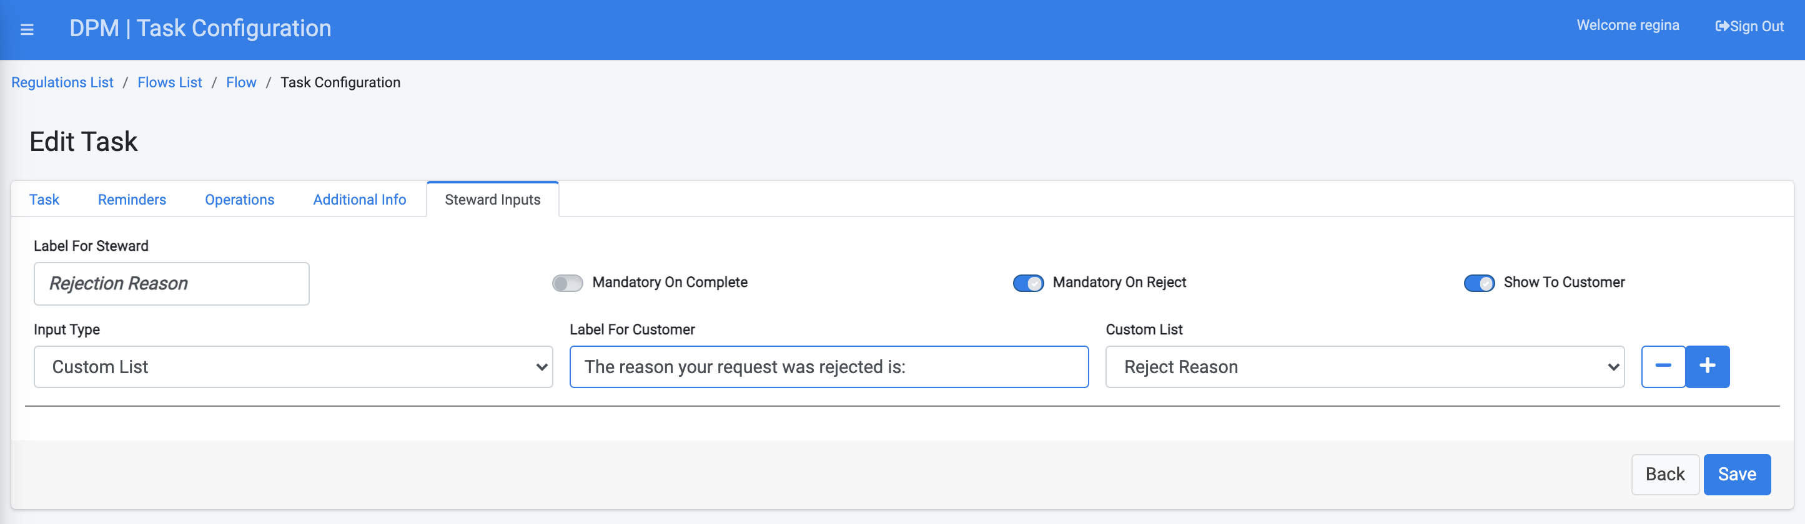Open the Operations tab

coord(240,200)
